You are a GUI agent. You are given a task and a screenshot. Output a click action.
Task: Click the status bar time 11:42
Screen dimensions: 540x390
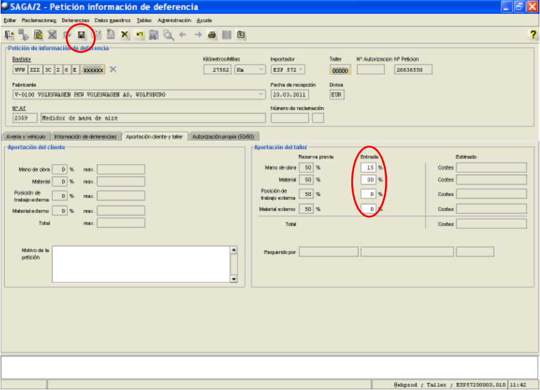518,384
